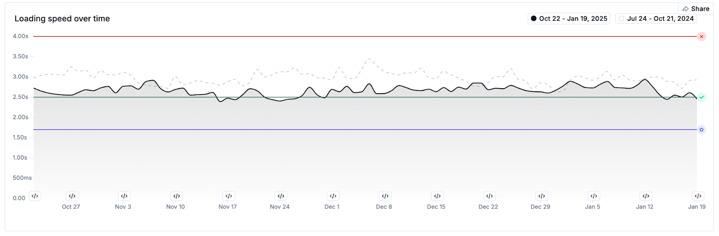Open the code deploy marker above Dec 1
The height and width of the screenshot is (236, 719).
pyautogui.click(x=333, y=196)
